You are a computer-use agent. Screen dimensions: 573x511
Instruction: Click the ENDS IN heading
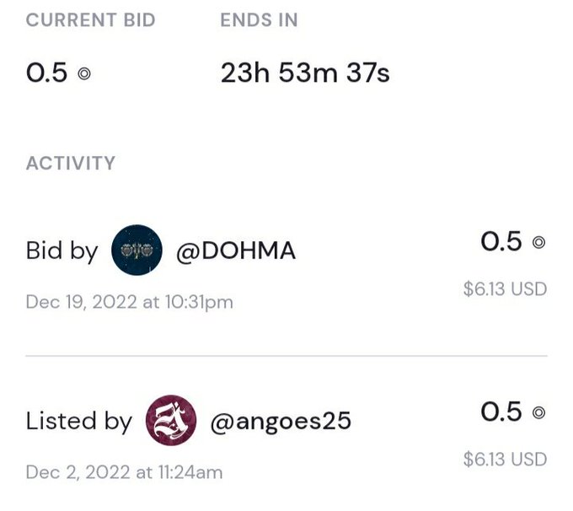(259, 20)
